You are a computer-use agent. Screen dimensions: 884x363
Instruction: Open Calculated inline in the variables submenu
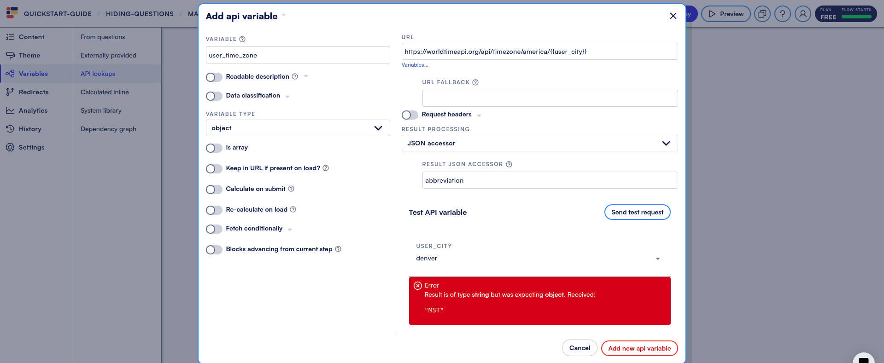click(105, 92)
